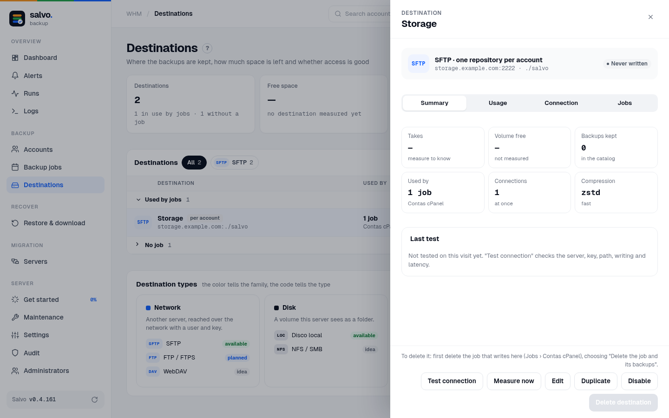Click the Settings sliders icon
The image size is (669, 418).
pyautogui.click(x=15, y=335)
